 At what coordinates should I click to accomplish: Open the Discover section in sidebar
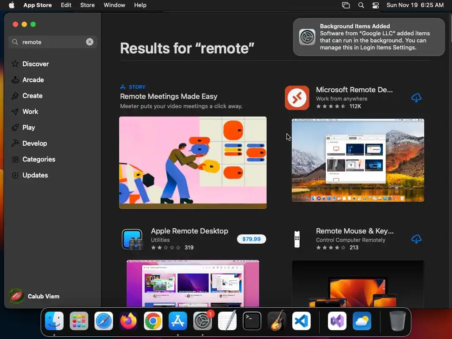(x=35, y=64)
